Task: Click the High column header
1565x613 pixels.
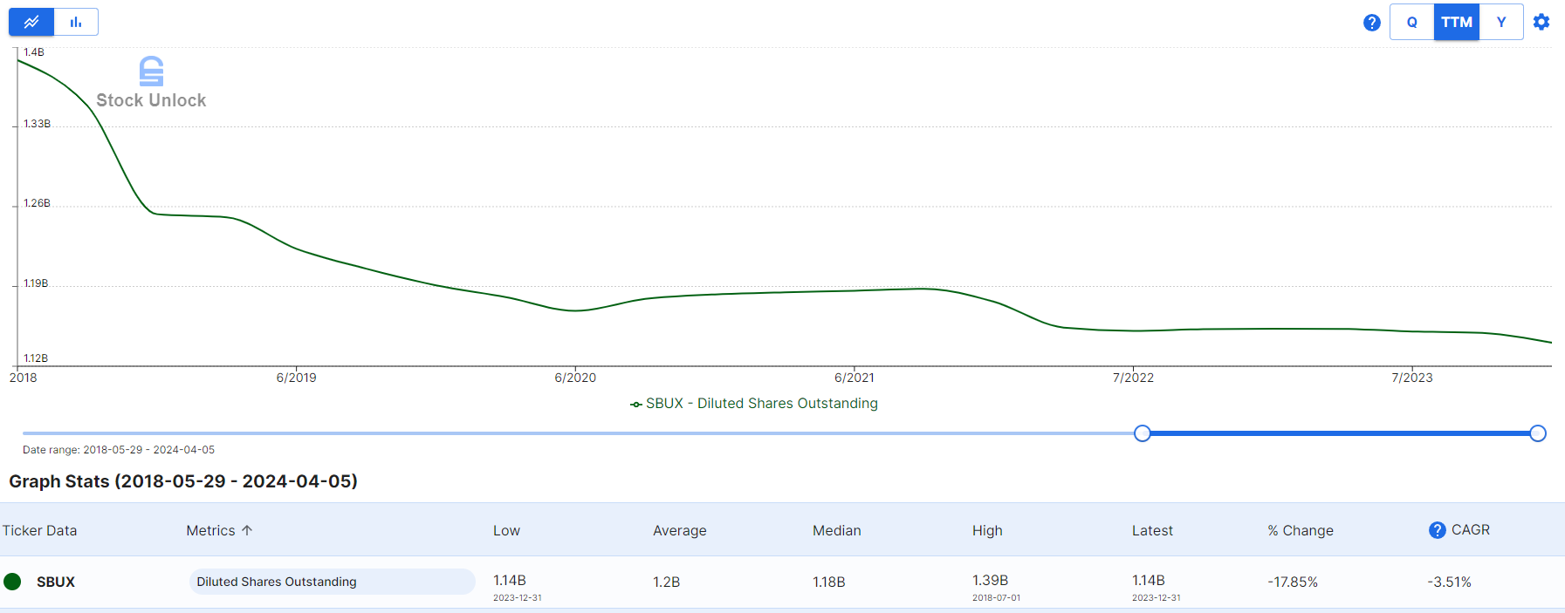Action: coord(987,530)
